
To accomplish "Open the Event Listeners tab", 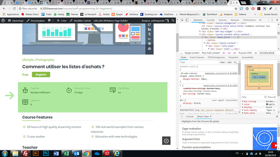I will coord(197,57).
